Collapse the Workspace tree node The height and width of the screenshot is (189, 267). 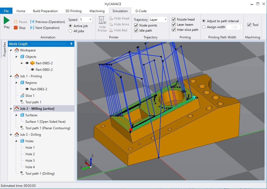11,50
